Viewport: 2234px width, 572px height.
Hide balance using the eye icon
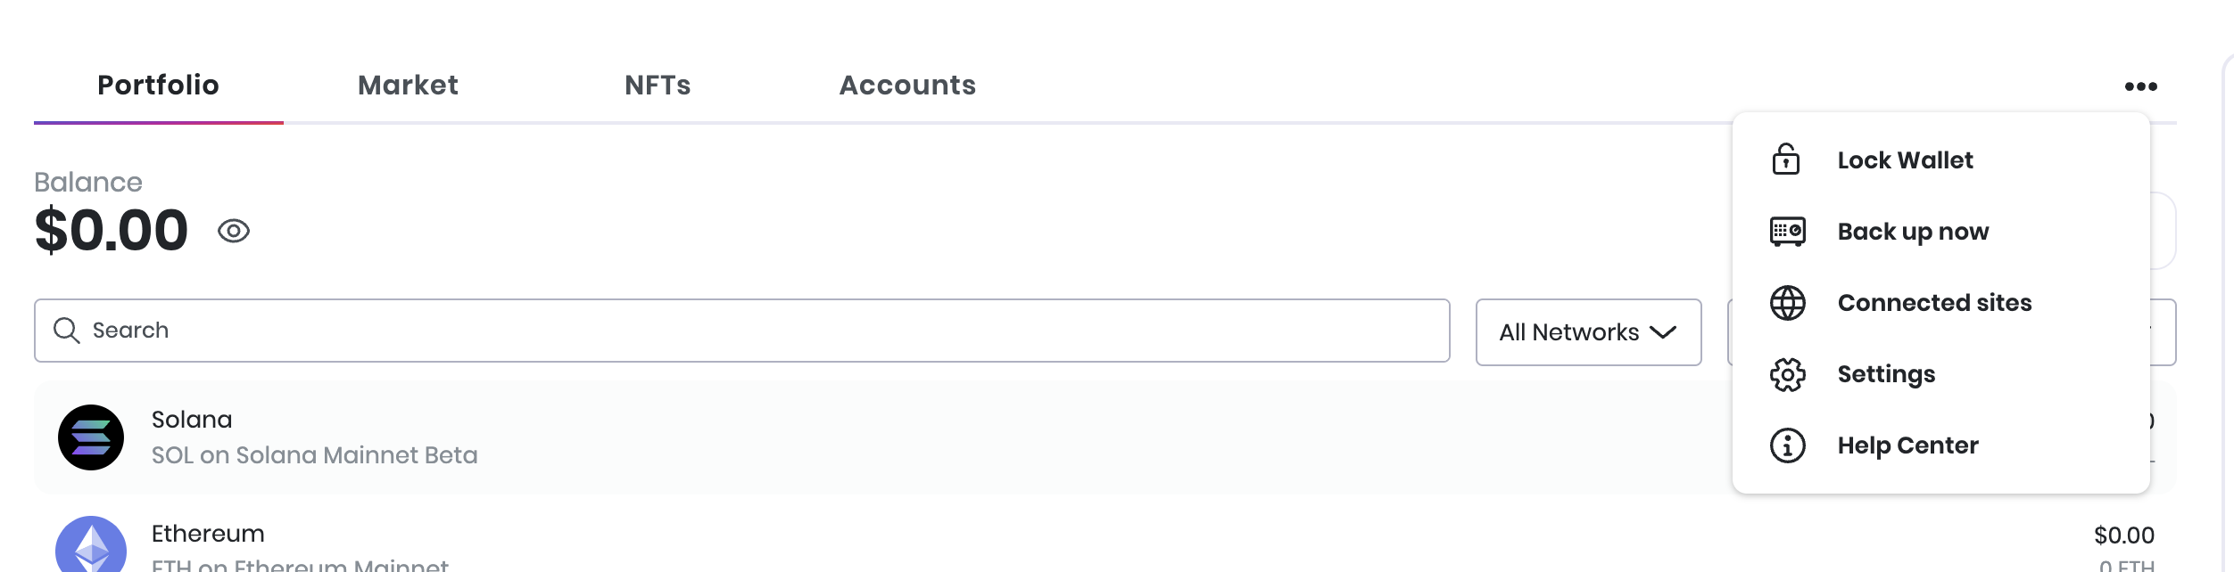point(234,231)
